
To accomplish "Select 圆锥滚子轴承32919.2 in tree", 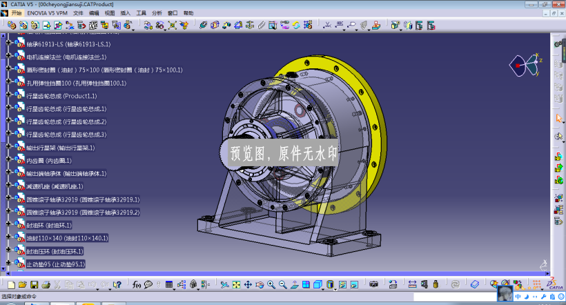I will pyautogui.click(x=83, y=213).
